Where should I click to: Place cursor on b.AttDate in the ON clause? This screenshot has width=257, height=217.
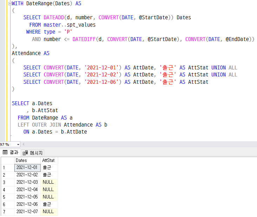(74, 132)
